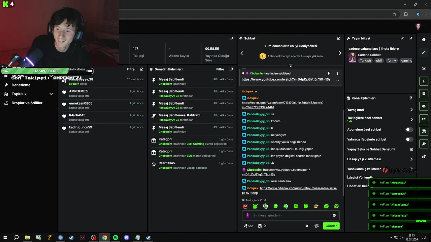The height and width of the screenshot is (242, 431).
Task: Open Chrome from the taskbar
Action: (105, 238)
